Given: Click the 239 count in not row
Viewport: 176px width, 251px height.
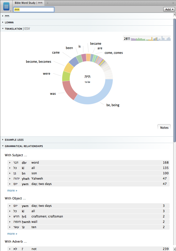Looking at the screenshot, I should click(x=166, y=249).
